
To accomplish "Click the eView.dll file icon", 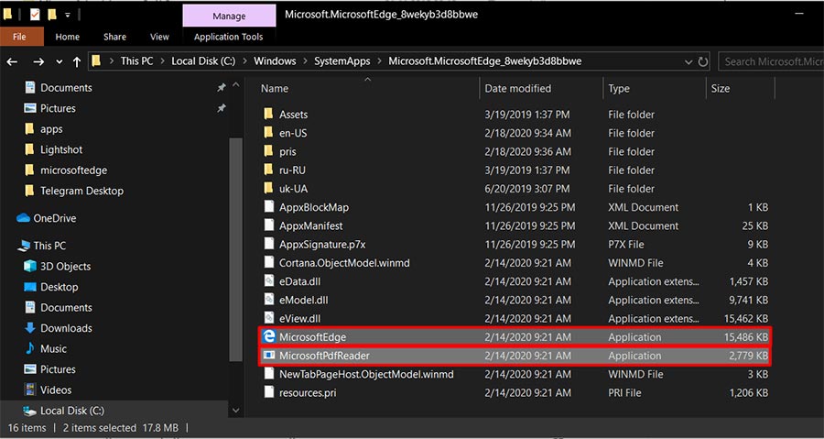I will tap(269, 318).
